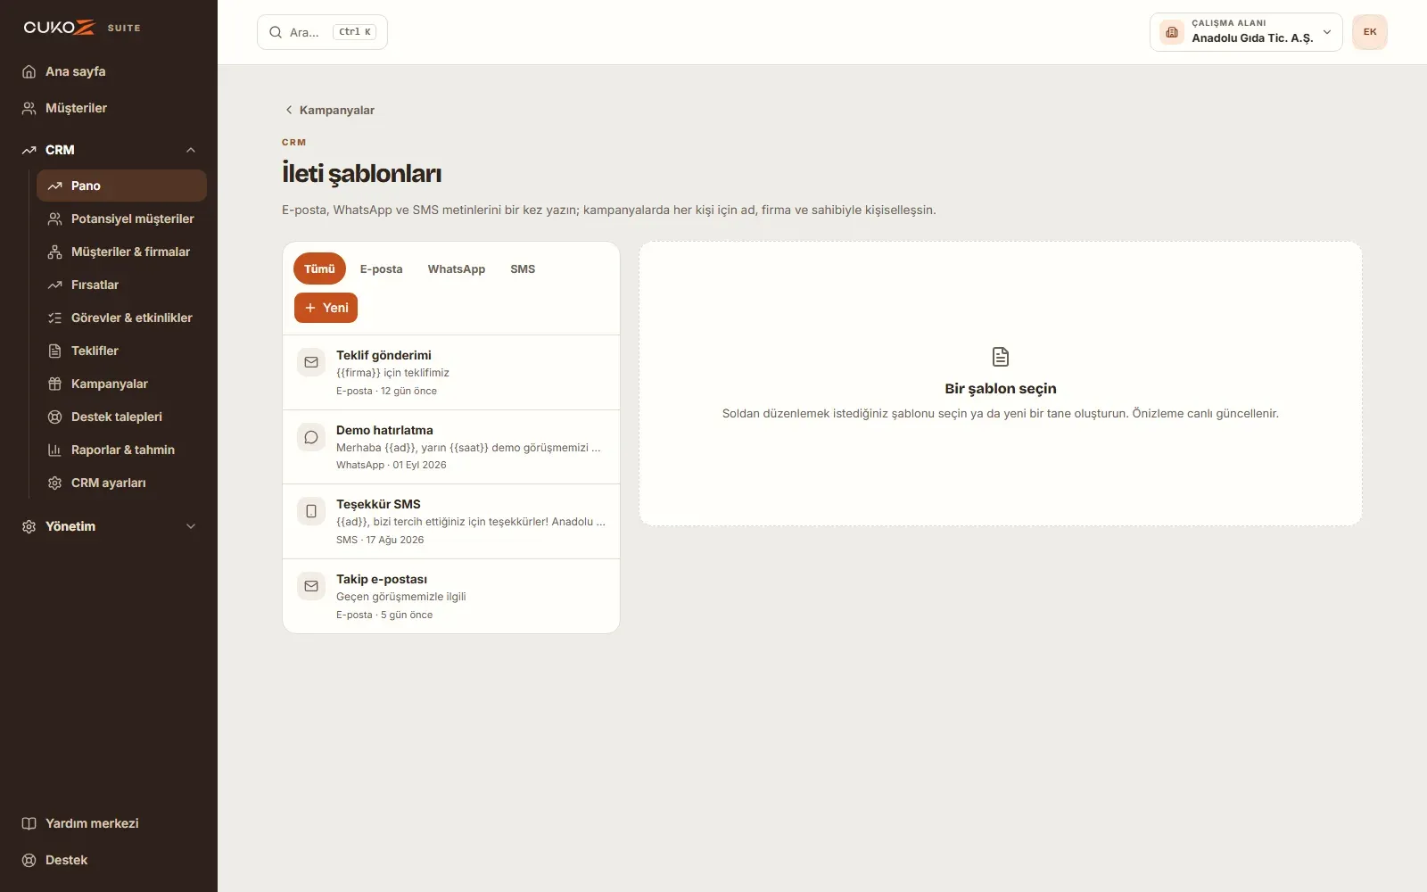This screenshot has width=1427, height=892.
Task: Select the Tümü filter tab
Action: [319, 268]
